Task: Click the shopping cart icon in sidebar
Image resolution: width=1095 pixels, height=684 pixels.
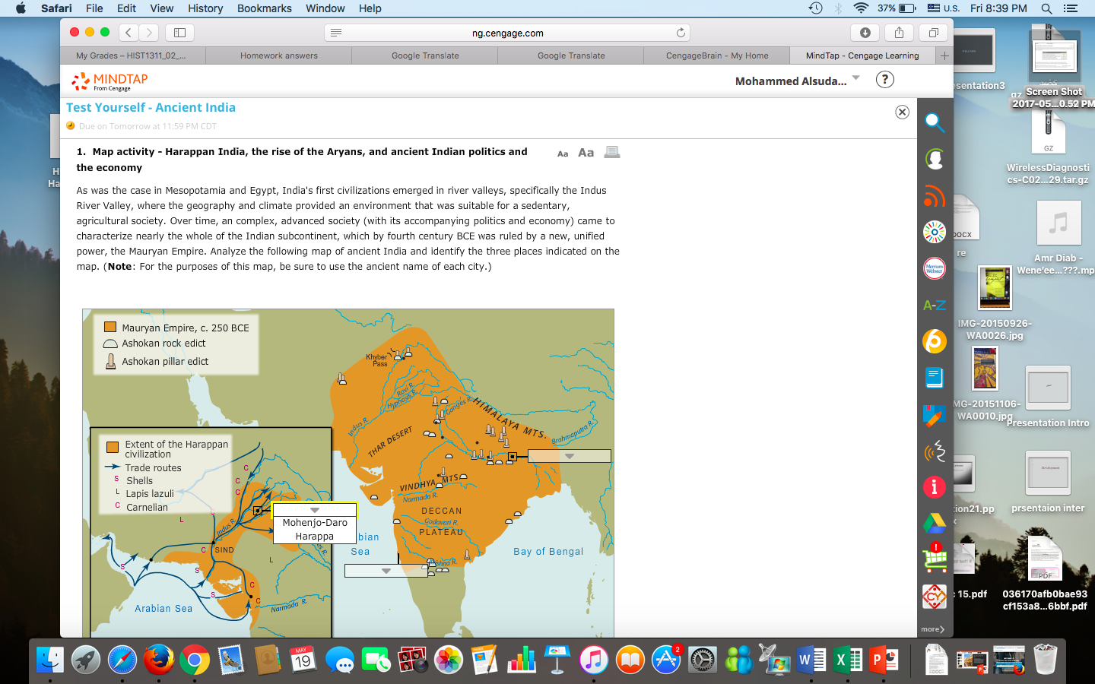Action: (x=935, y=559)
